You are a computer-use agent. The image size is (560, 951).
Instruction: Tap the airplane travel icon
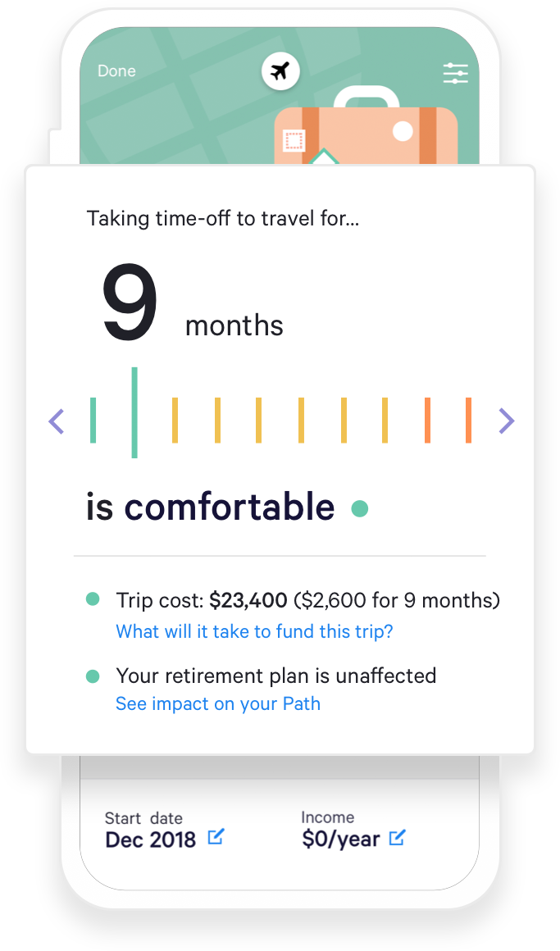pyautogui.click(x=281, y=71)
